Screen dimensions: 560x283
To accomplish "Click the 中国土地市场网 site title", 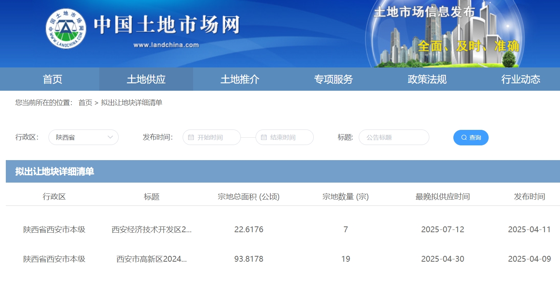I will 167,25.
